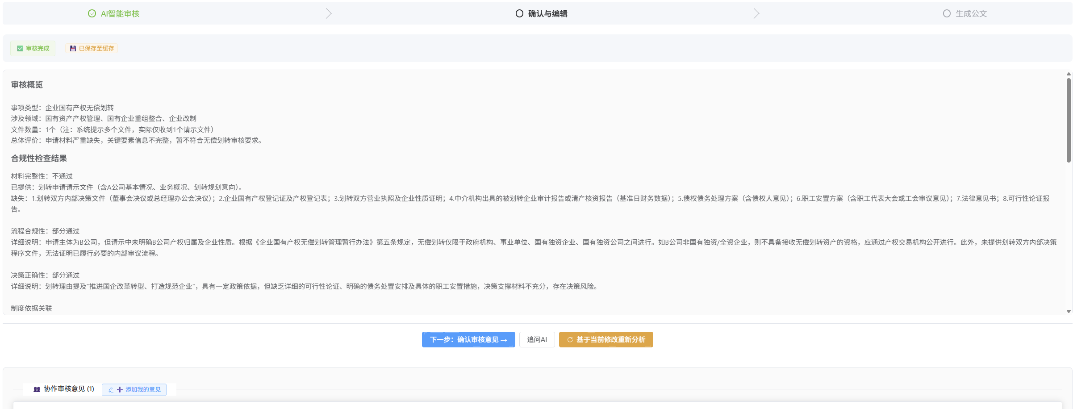Screen dimensions: 1073x409
Task: Select the 确认与编辑 step label
Action: coord(547,14)
